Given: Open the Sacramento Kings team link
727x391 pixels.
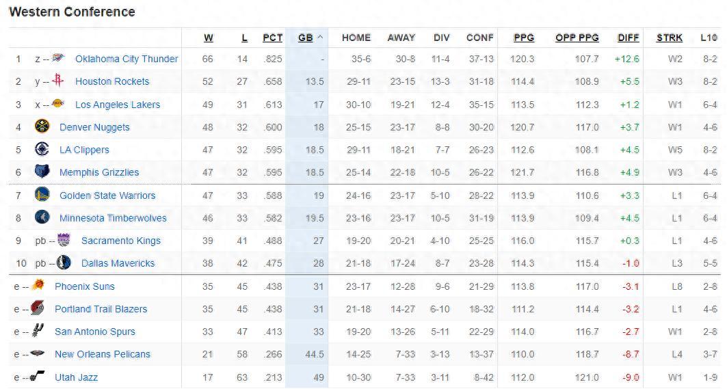Looking at the screenshot, I should [x=121, y=241].
